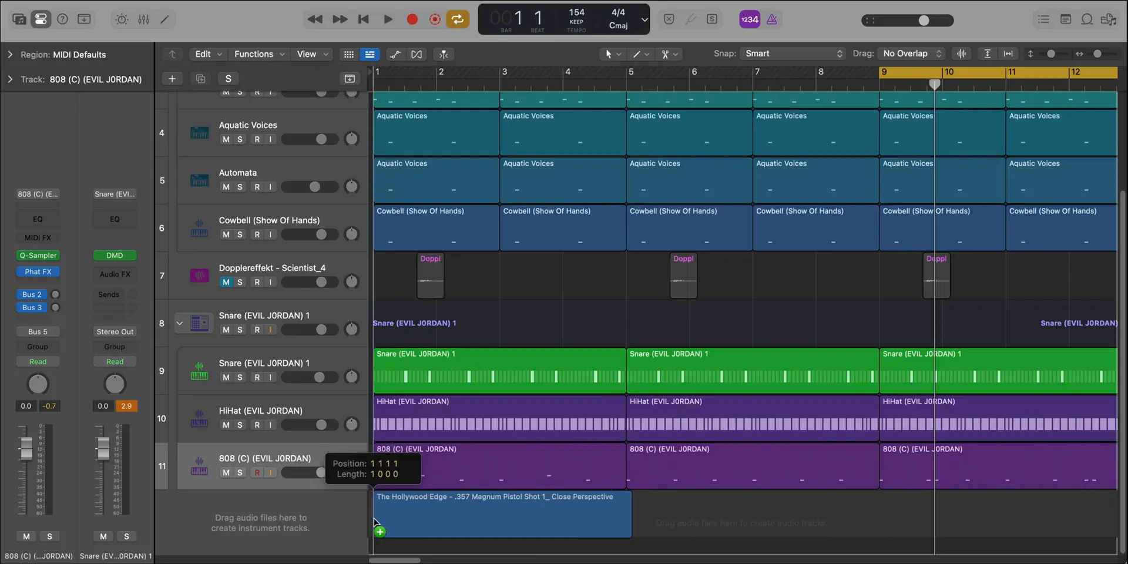This screenshot has width=1128, height=564.
Task: Toggle the Metronome click button
Action: 772,19
